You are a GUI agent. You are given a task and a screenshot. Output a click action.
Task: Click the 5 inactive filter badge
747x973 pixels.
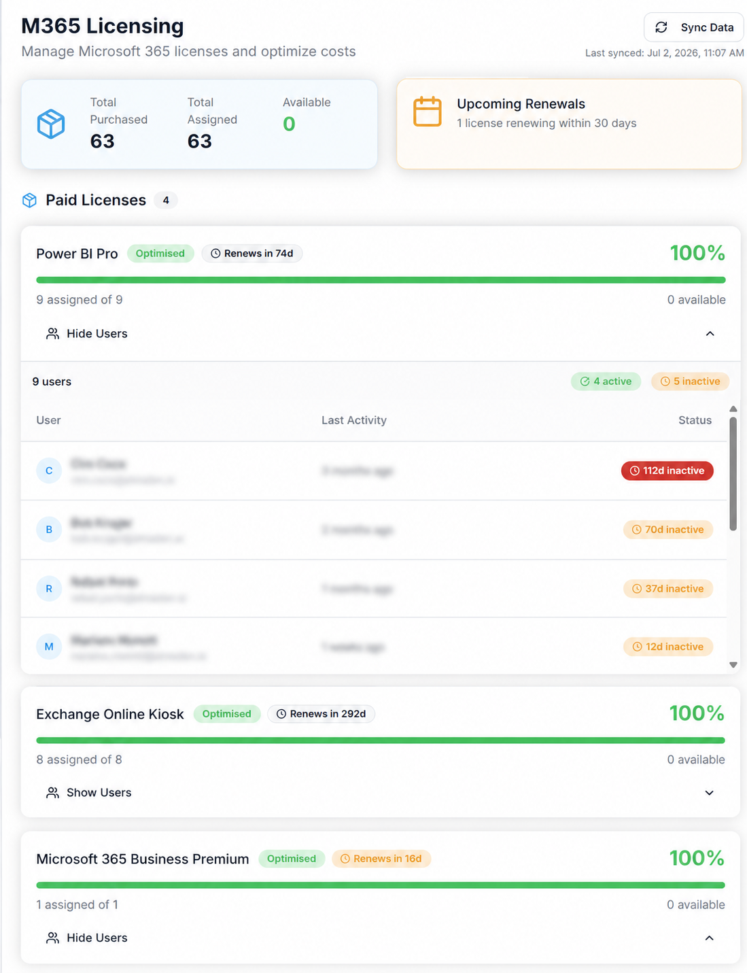tap(691, 381)
